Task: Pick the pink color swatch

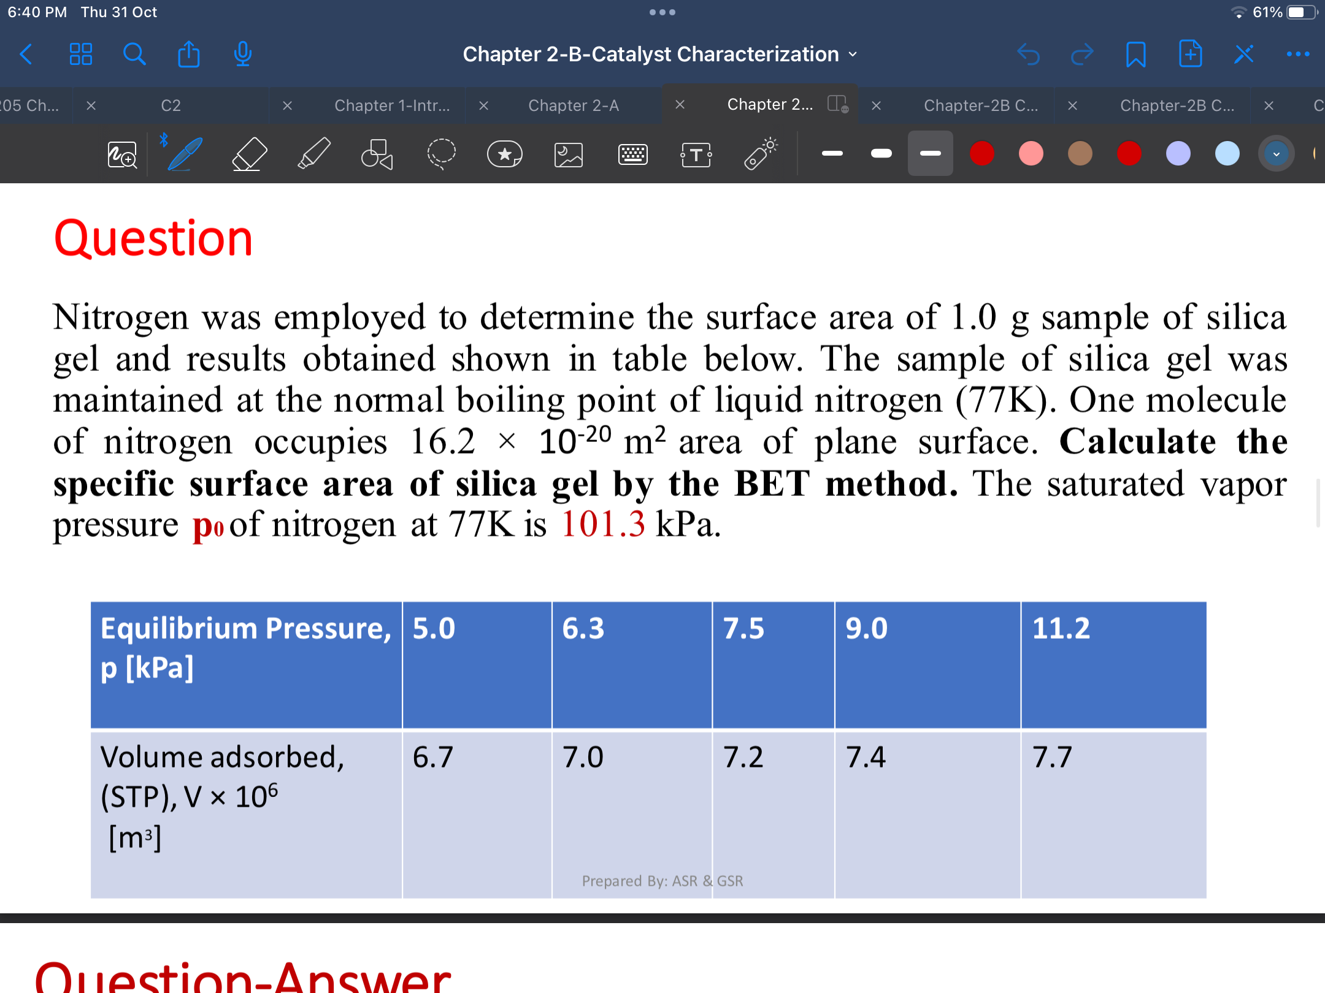Action: pos(1031,153)
